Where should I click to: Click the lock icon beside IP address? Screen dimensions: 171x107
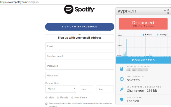point(121,69)
